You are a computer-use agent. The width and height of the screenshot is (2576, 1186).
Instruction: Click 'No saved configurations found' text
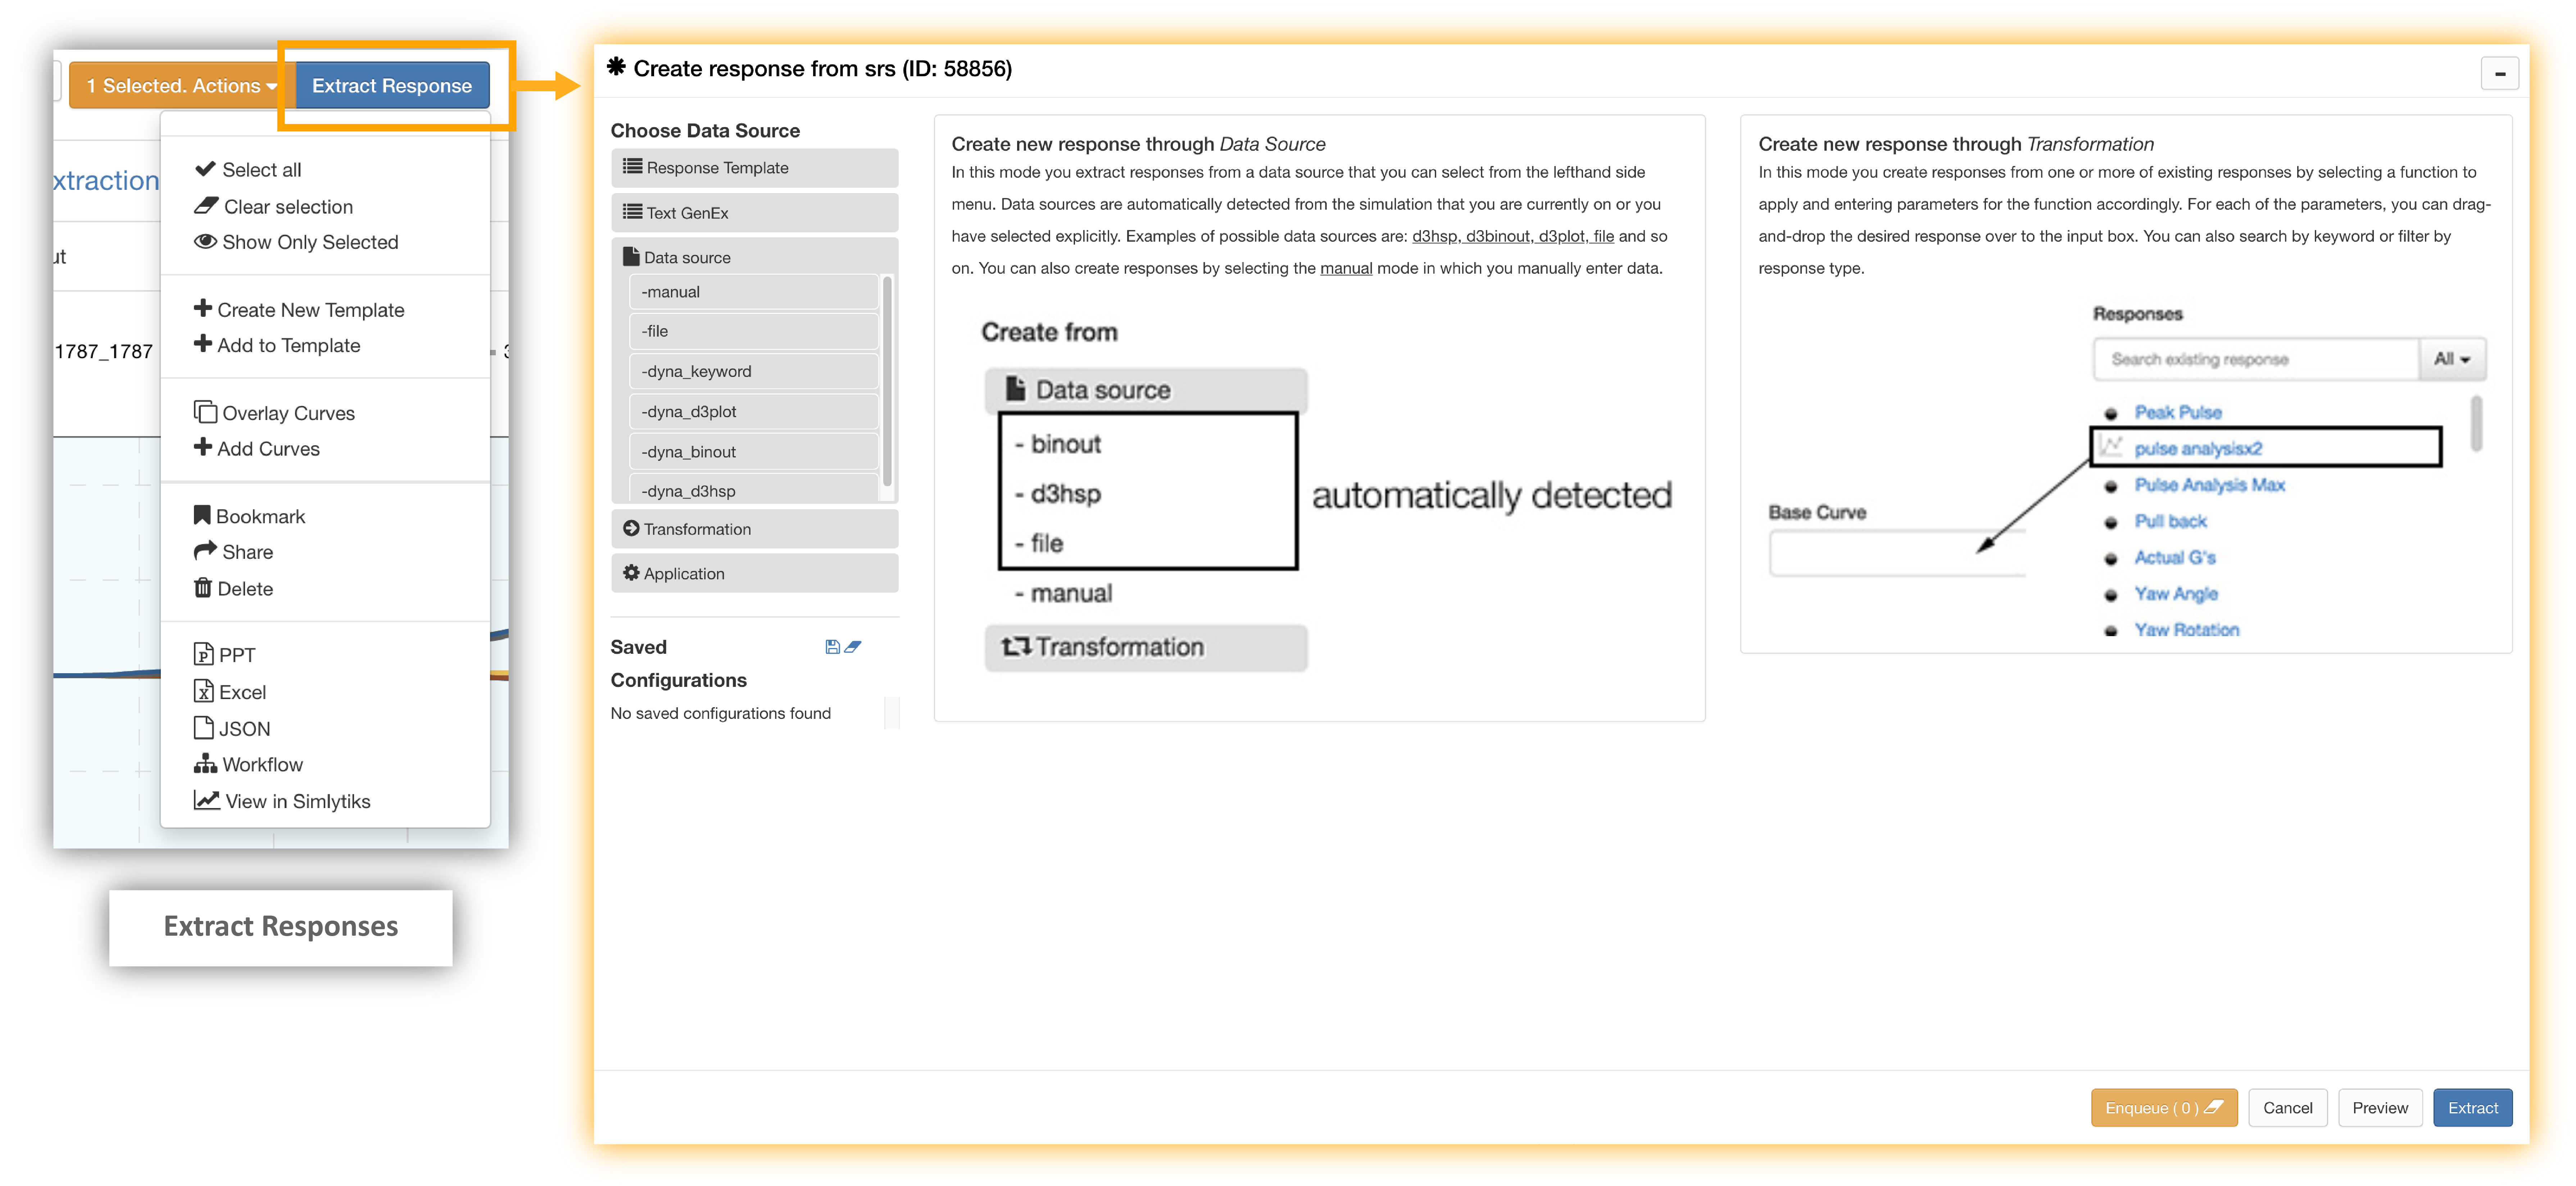click(721, 713)
